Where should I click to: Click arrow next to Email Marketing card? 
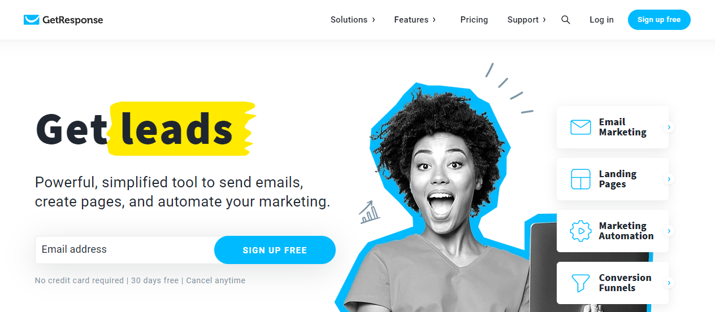click(669, 128)
